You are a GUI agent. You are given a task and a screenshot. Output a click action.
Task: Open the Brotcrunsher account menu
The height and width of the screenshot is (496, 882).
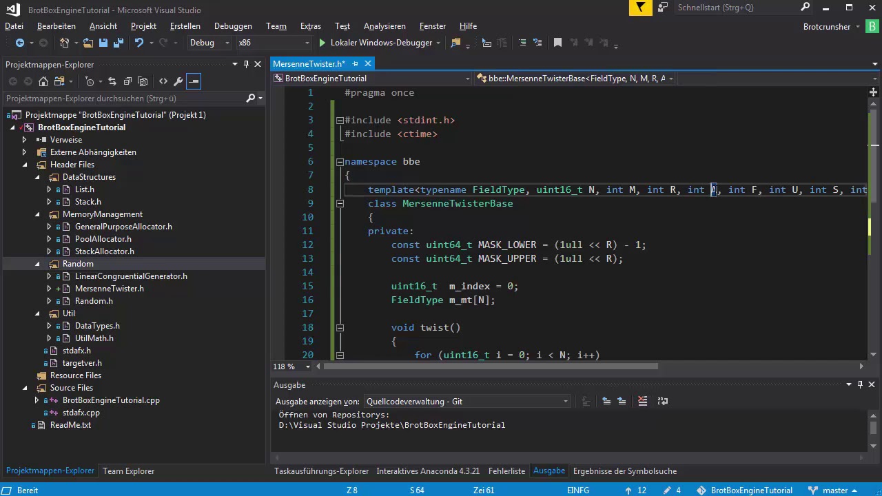[832, 26]
